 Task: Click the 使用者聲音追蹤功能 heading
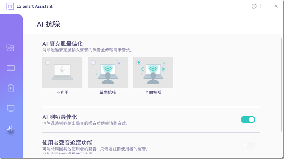coord(67,143)
